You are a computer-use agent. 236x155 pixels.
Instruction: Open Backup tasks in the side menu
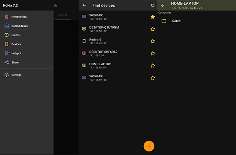click(27, 26)
